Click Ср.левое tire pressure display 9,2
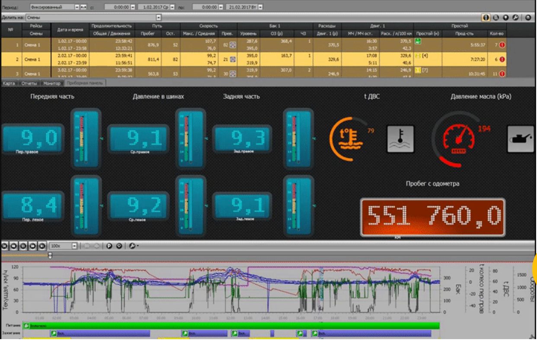Screen dimensions: 537x340 138,206
